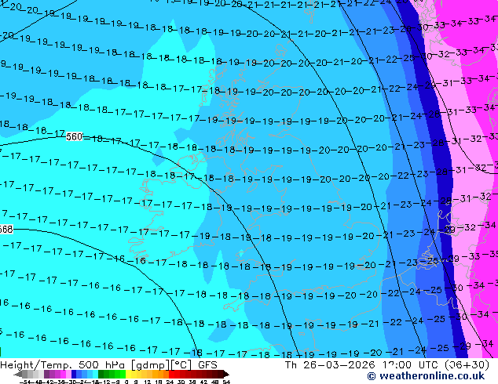Click the GFS model label
This screenshot has width=498, height=384.
207,365
